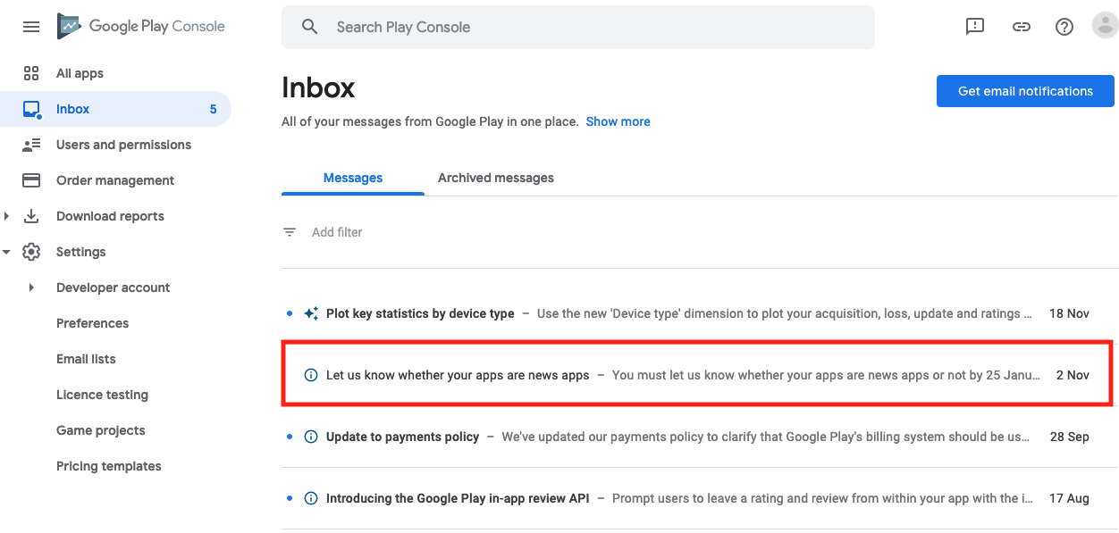The width and height of the screenshot is (1119, 533).
Task: Click the Show more link
Action: 618,121
